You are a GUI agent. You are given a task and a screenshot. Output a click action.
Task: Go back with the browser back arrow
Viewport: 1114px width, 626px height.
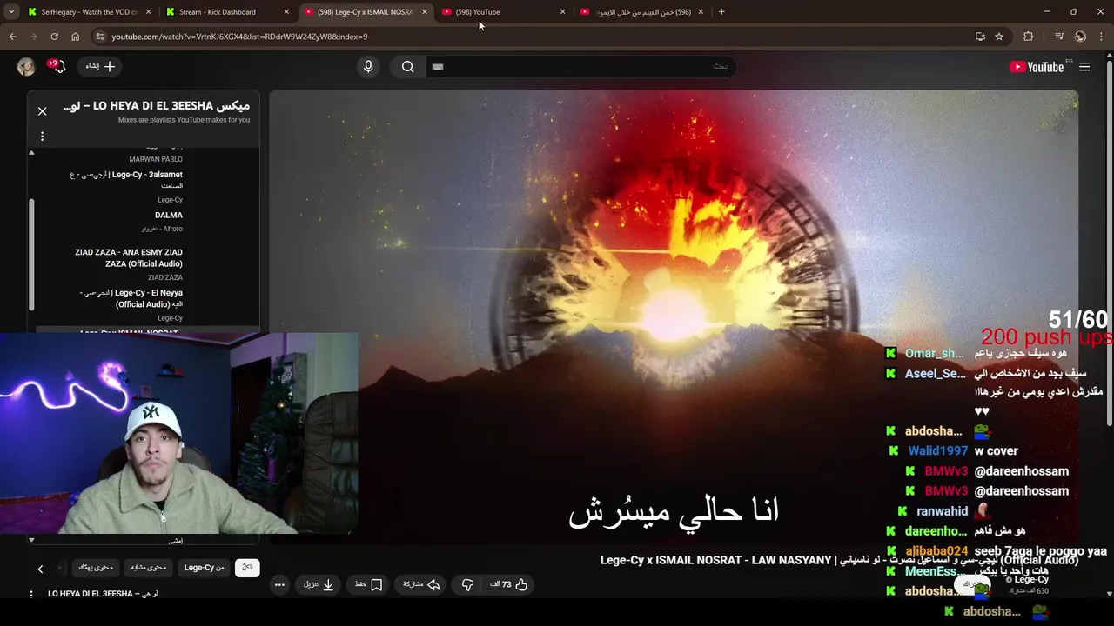[x=12, y=37]
